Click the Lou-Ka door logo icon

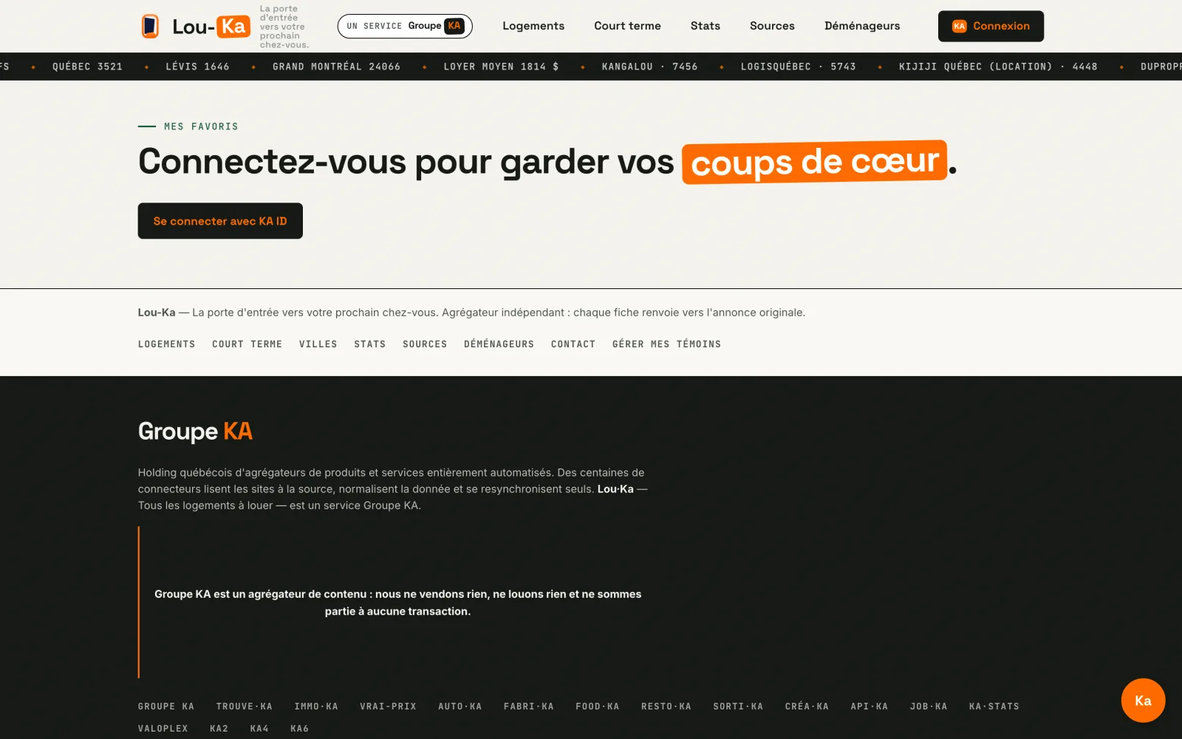[150, 26]
